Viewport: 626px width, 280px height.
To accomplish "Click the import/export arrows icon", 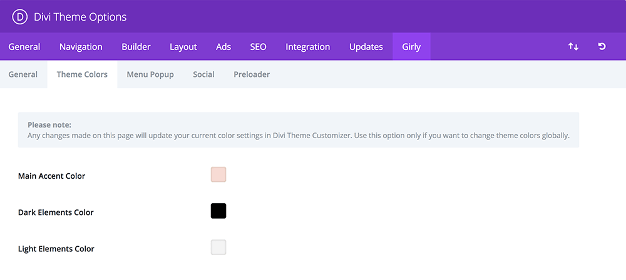I will pos(573,47).
